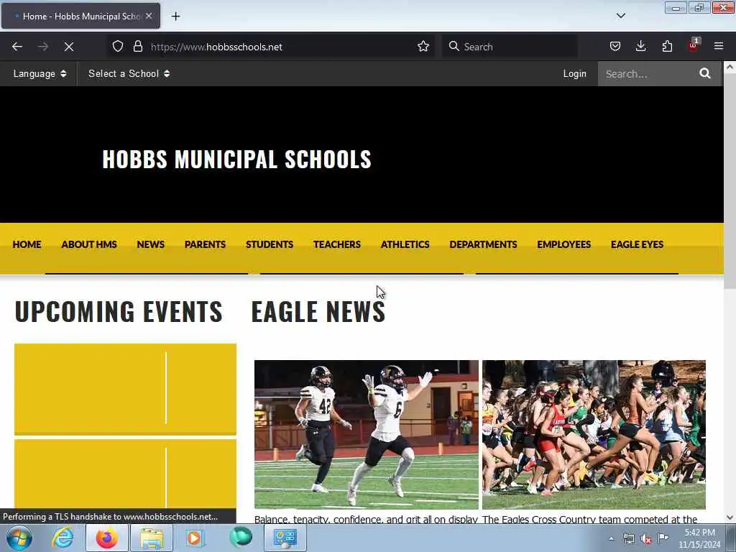Screen dimensions: 736x552
Task: Expand the list all tabs chevron
Action: (621, 16)
